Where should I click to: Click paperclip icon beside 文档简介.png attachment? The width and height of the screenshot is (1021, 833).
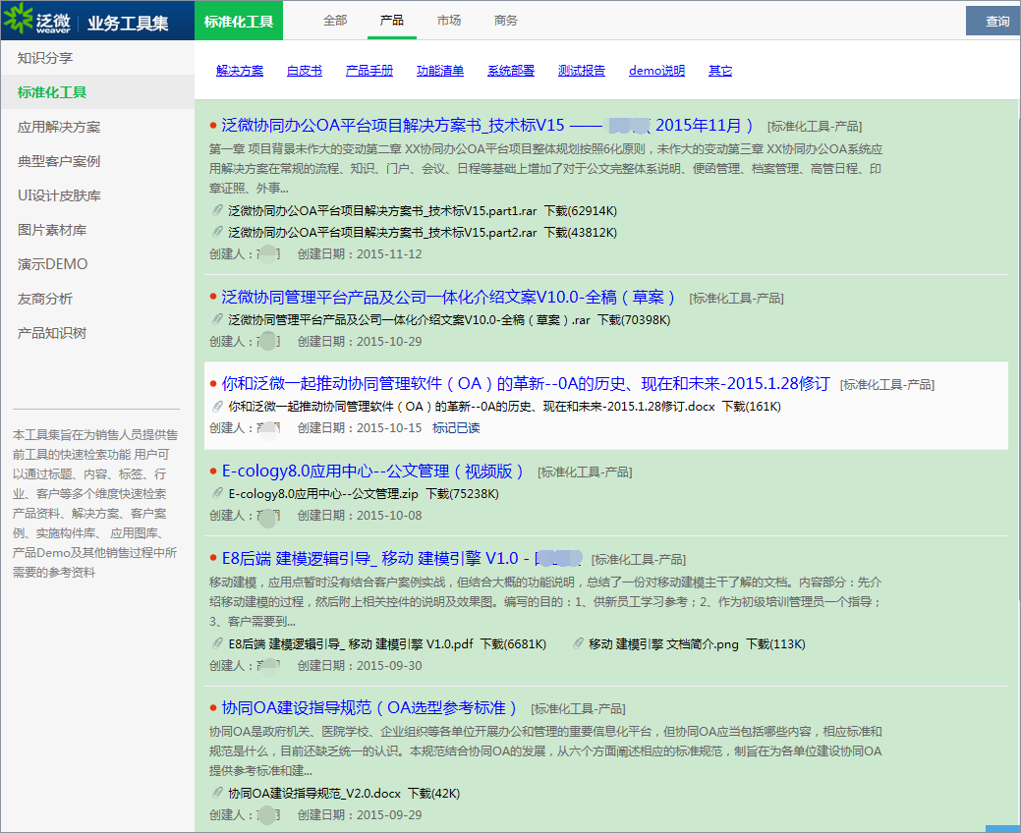[578, 643]
